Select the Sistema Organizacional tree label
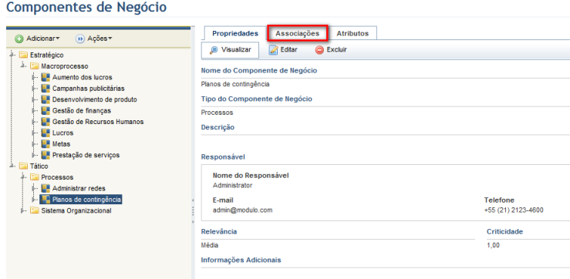The image size is (570, 279). [x=76, y=210]
